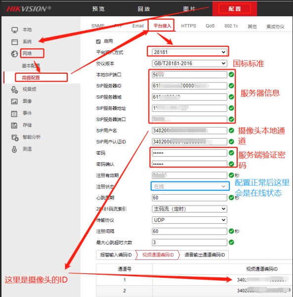Viewport: 293px width, 297px height.
Task: Switch to the SNMP tab
Action: click(x=98, y=26)
